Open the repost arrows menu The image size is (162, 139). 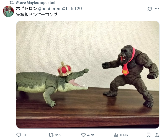[x=51, y=135]
